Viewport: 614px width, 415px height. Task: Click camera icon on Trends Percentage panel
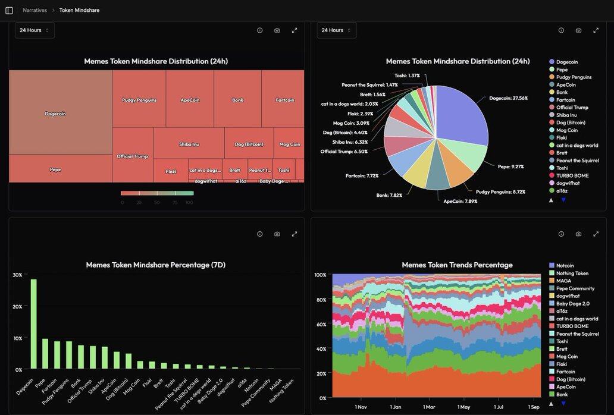578,234
